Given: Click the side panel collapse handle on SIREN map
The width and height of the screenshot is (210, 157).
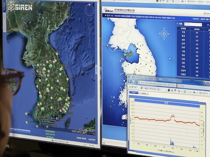Looking at the screenshot, I should pos(96,69).
